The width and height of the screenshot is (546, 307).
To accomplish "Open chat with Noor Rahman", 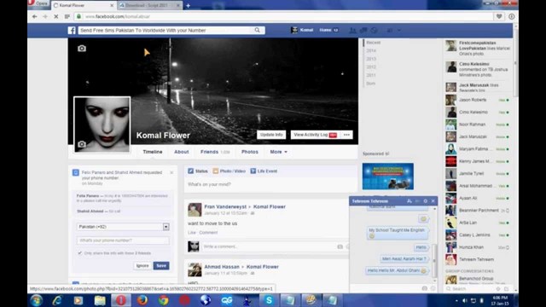I will pos(478,125).
